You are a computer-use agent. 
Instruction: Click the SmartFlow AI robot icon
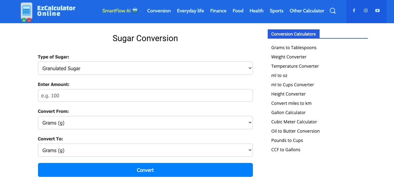[x=135, y=11]
